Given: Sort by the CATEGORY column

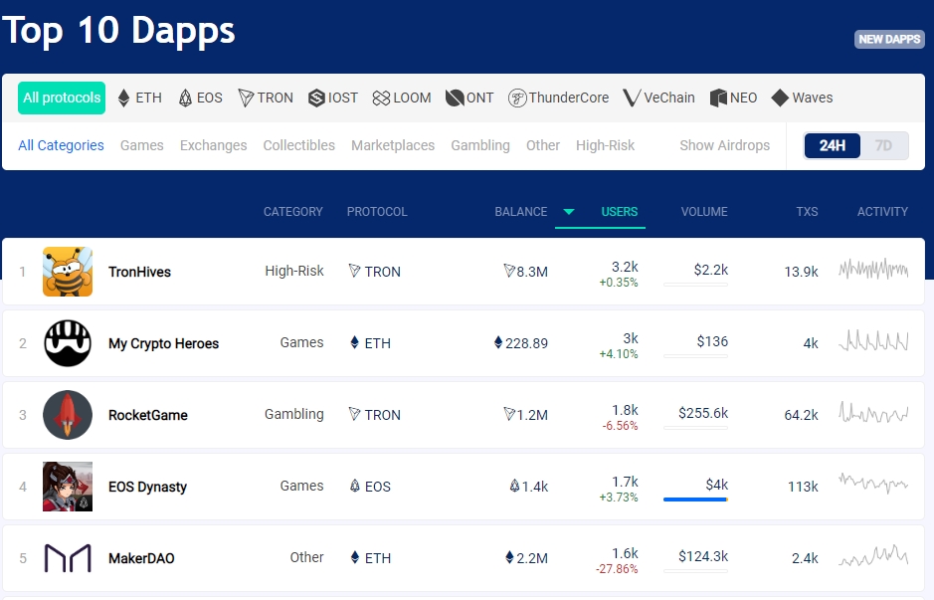Looking at the screenshot, I should click(293, 212).
